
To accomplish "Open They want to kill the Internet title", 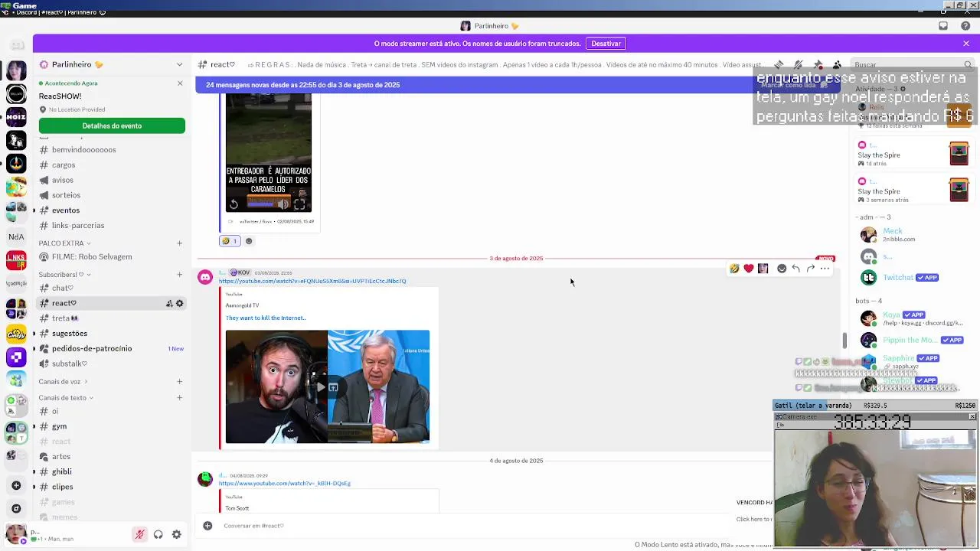I will [x=266, y=318].
